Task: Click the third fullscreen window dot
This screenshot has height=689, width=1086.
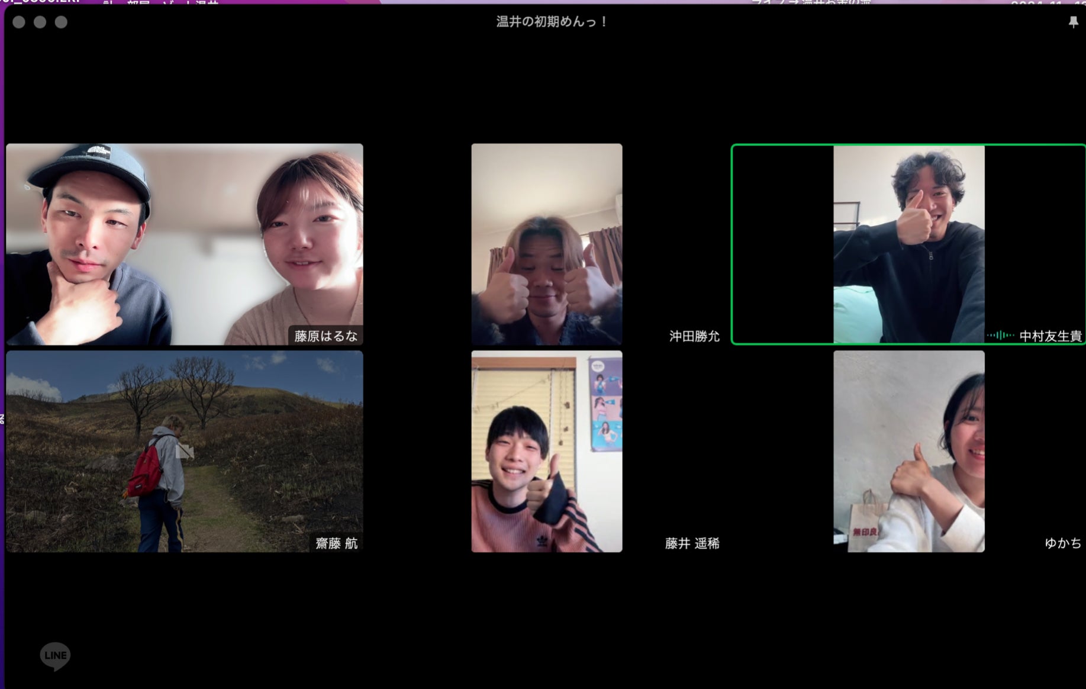Action: tap(61, 22)
